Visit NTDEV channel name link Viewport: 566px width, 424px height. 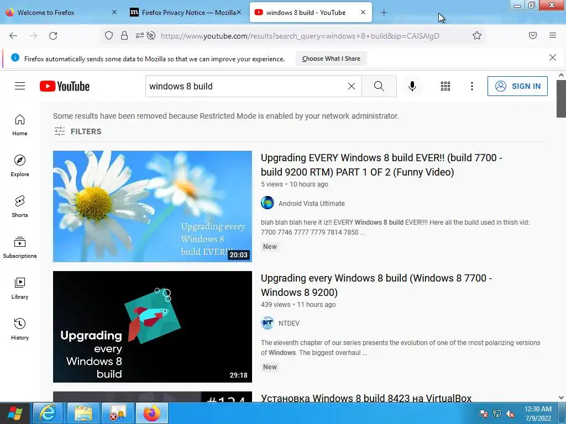pyautogui.click(x=289, y=324)
